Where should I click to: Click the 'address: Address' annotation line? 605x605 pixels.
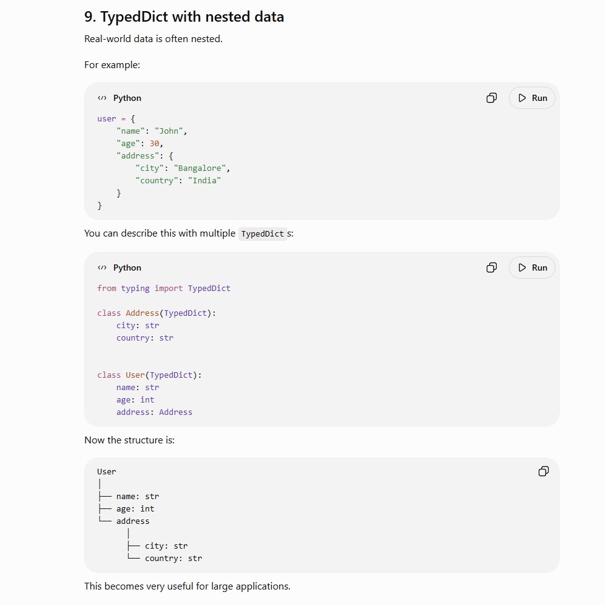pyautogui.click(x=154, y=412)
